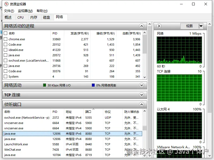Click scroll-down arrow of graphs pane
Image resolution: width=214 pixels, height=160 pixels.
point(210,156)
